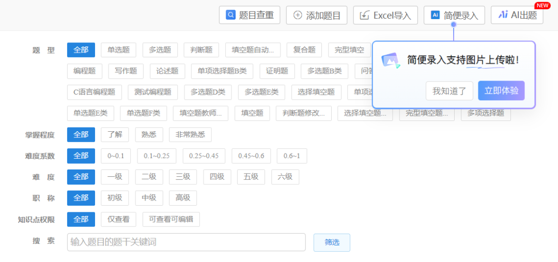Viewport: 558px width, 262px height.
Task: Click the image icon in the upload tooltip
Action: click(x=391, y=60)
